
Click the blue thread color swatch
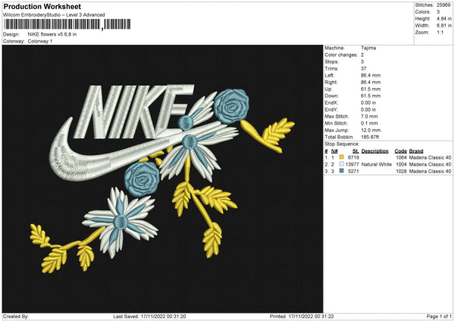(341, 171)
